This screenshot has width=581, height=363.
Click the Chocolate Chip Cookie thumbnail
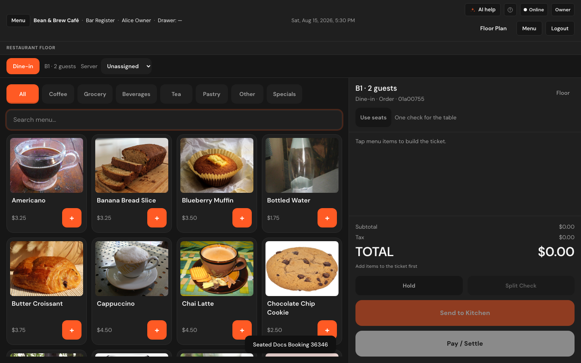[x=302, y=269]
